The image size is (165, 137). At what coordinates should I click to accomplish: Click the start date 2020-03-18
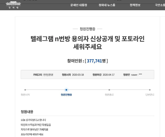(78, 75)
